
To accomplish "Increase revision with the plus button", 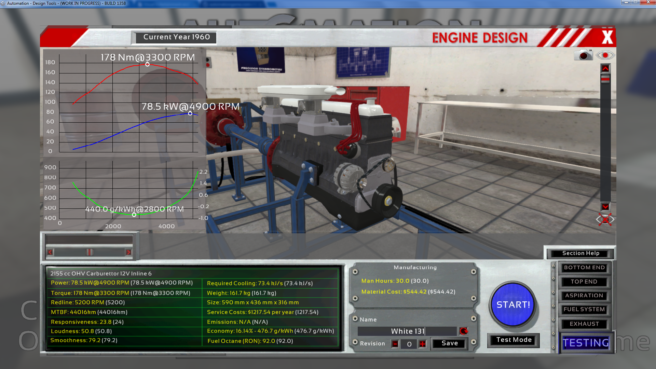I will 423,344.
